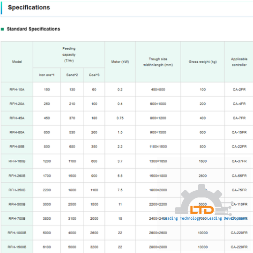Click the Specifications page heading
Screen dimensions: 253x253
pyautogui.click(x=29, y=7)
